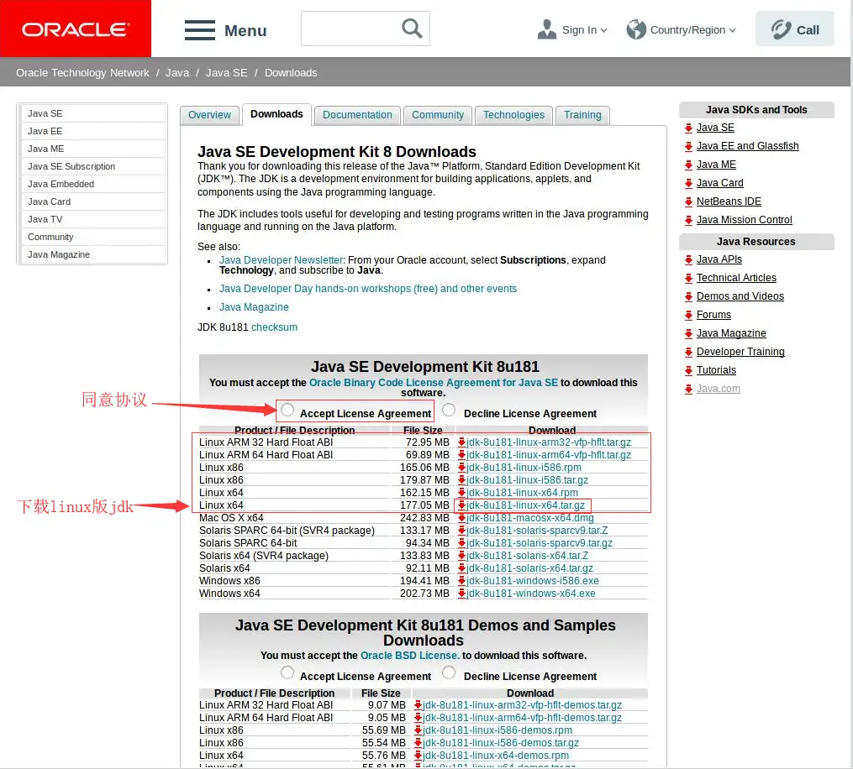This screenshot has width=853, height=769.
Task: Expand the Sign In dropdown
Action: 603,30
